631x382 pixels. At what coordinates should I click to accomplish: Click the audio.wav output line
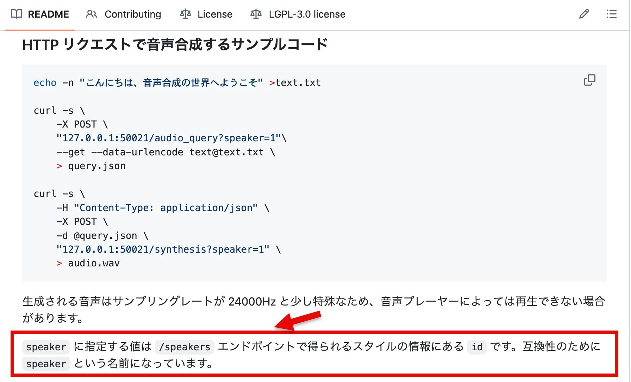point(88,263)
